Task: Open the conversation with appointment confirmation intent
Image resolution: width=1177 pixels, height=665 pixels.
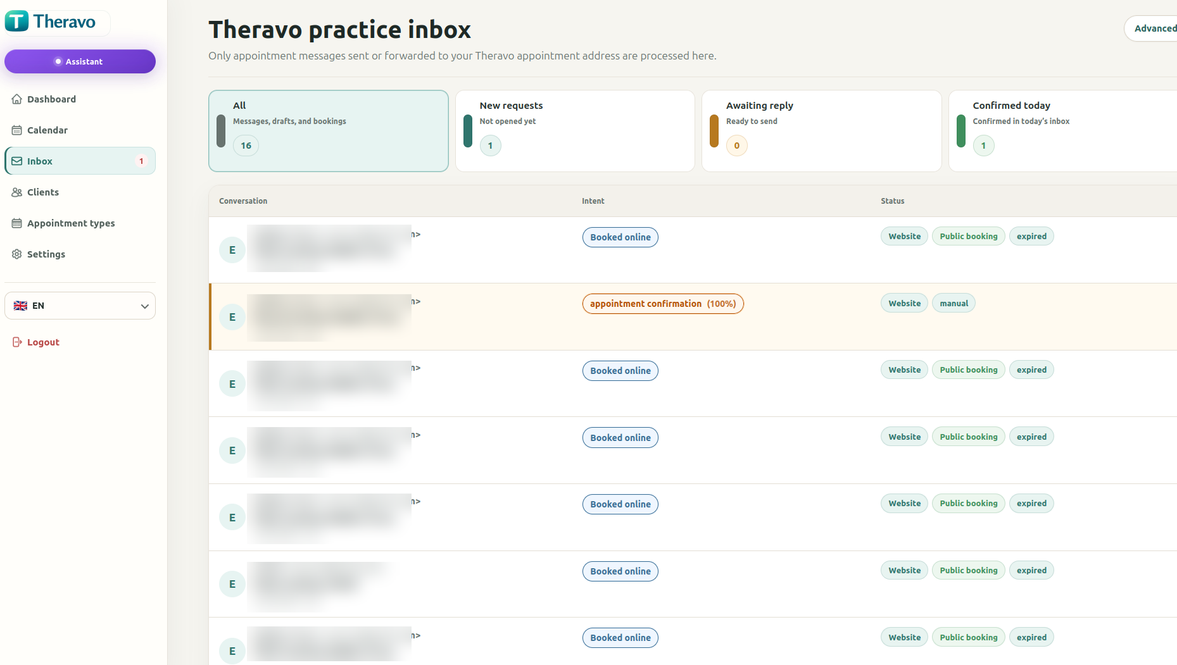Action: click(x=693, y=317)
